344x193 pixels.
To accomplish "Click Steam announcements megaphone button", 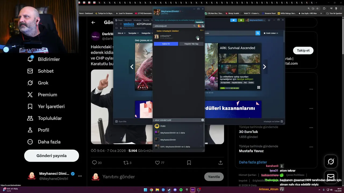I will coord(233,20).
